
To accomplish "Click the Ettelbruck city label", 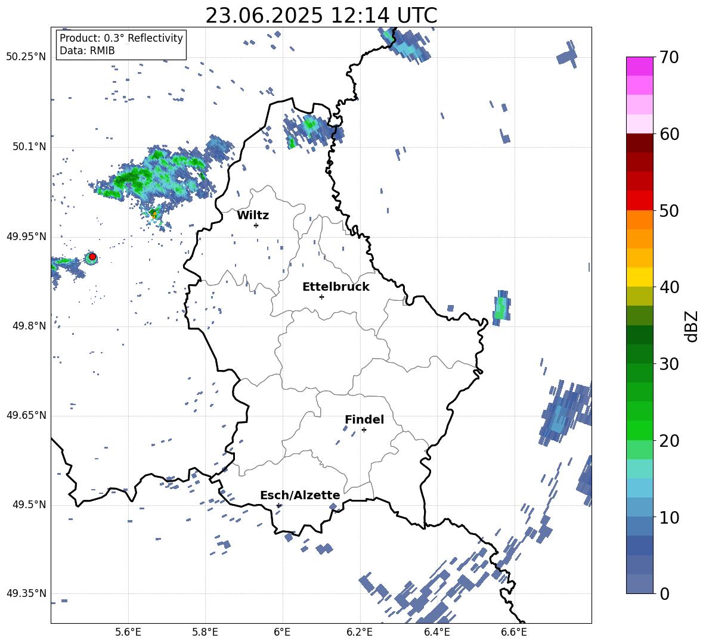I will click(336, 287).
